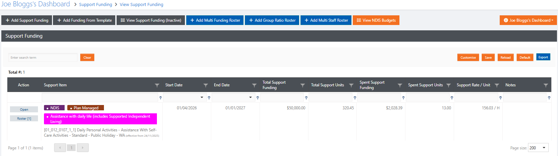
Task: Reload the grid
Action: tap(505, 58)
